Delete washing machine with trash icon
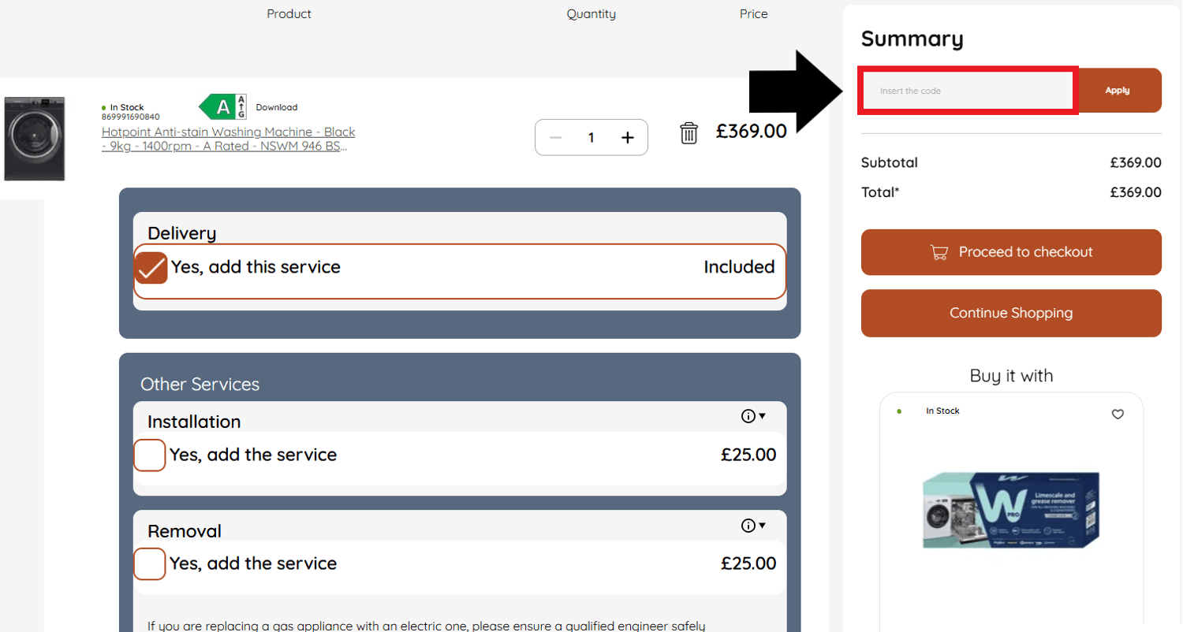Screen dimensions: 1183x632 pos(689,132)
